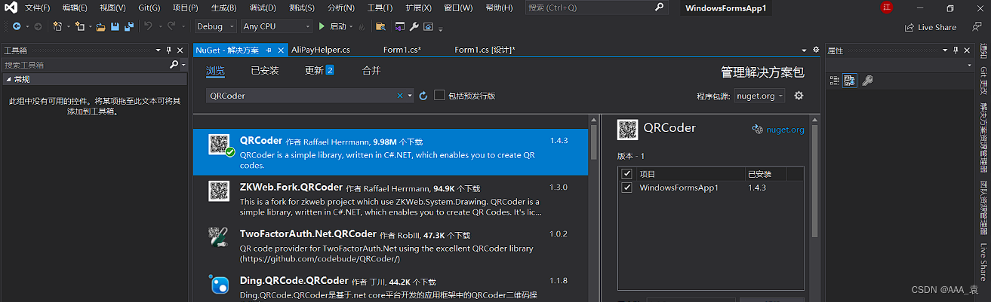The width and height of the screenshot is (991, 302).
Task: Click the find in files folder icon
Action: [x=380, y=26]
